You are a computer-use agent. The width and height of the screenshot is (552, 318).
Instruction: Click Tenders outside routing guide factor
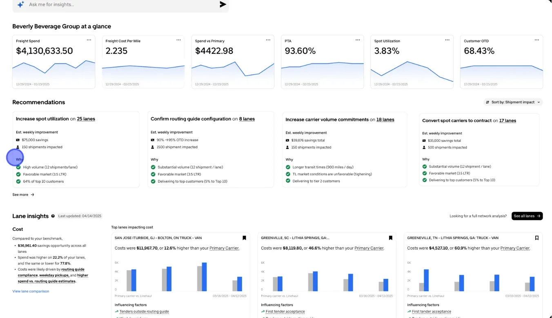coord(144,311)
